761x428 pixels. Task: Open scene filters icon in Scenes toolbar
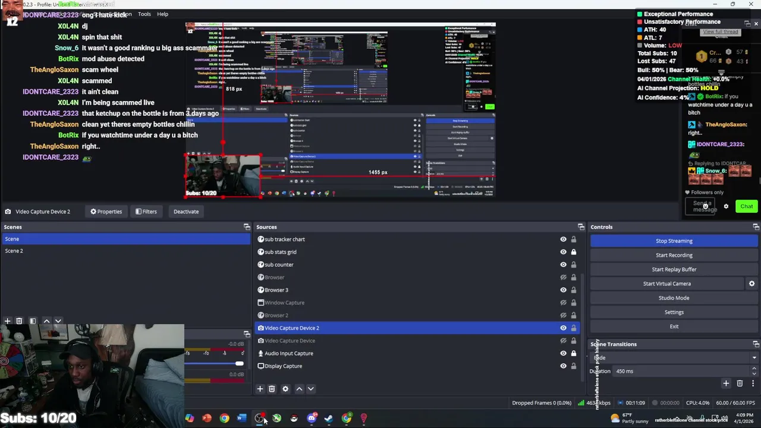pos(33,321)
